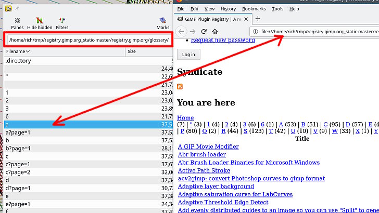Select file named 2 in list

tap(88, 101)
